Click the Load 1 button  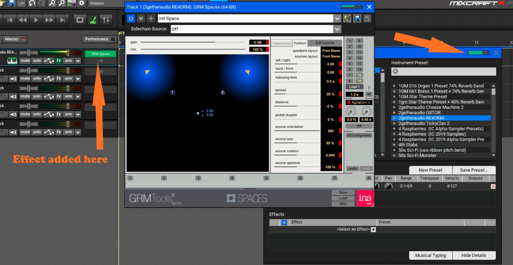(354, 87)
